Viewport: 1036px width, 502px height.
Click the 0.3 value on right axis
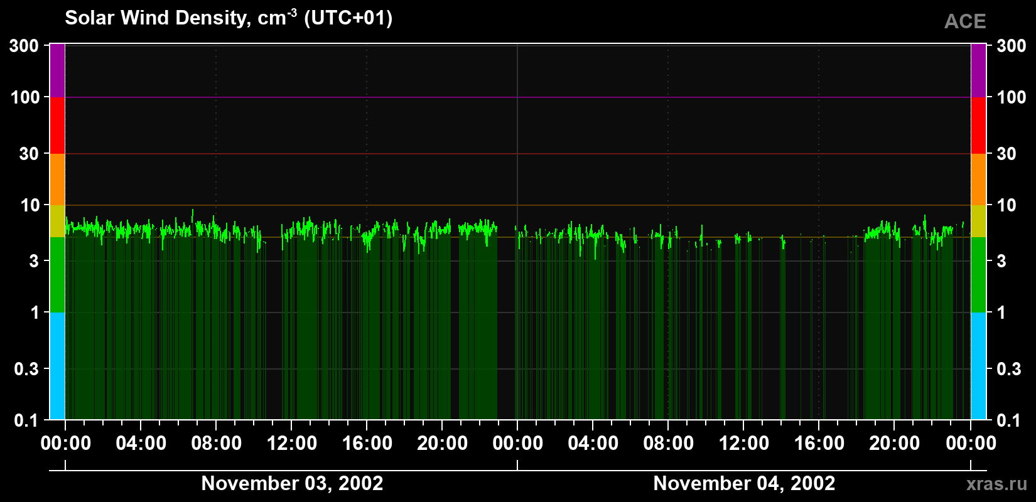[x=1009, y=369]
